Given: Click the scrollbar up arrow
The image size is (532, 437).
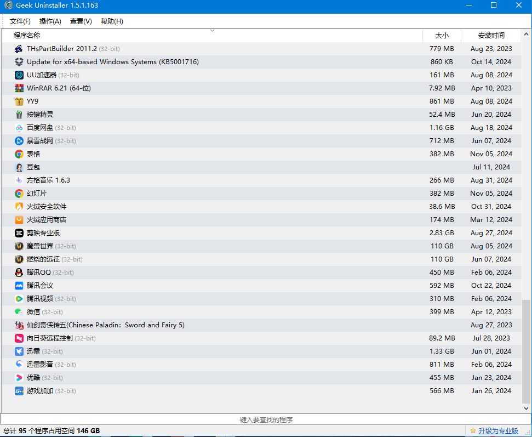Looking at the screenshot, I should 526,35.
